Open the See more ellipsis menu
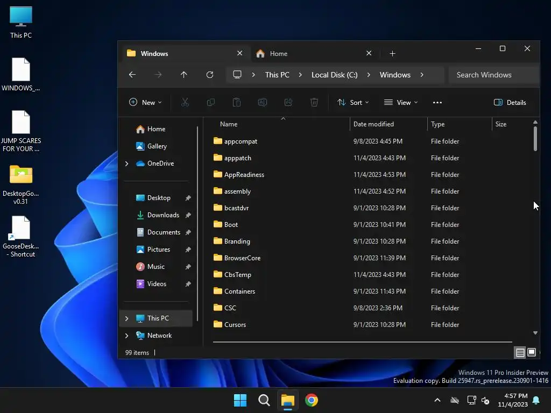Image resolution: width=551 pixels, height=413 pixels. 437,102
